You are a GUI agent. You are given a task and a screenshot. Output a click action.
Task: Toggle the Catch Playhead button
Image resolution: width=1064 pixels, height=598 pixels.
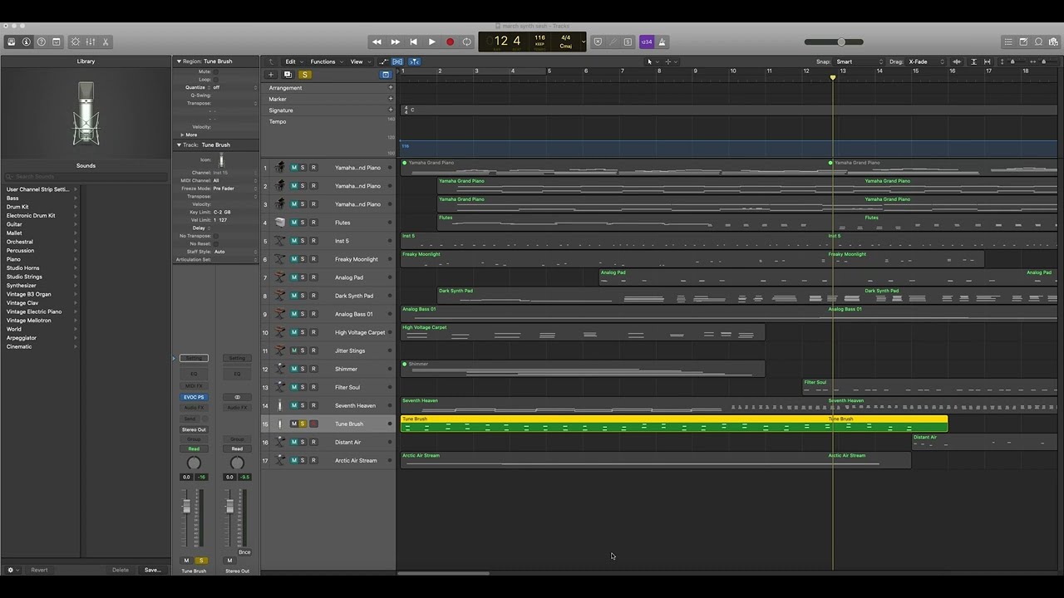[414, 61]
